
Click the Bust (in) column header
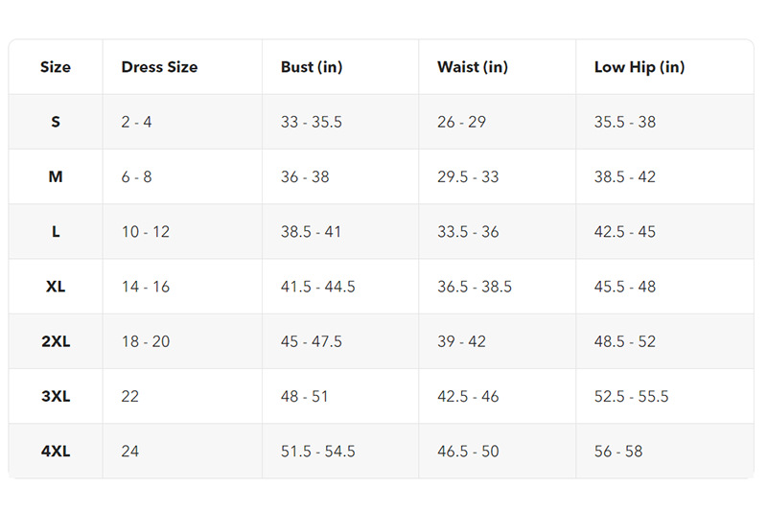[x=312, y=67]
